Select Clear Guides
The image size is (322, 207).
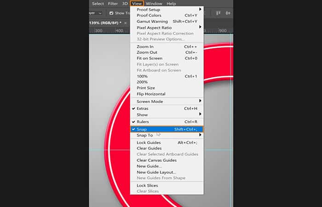[167, 148]
